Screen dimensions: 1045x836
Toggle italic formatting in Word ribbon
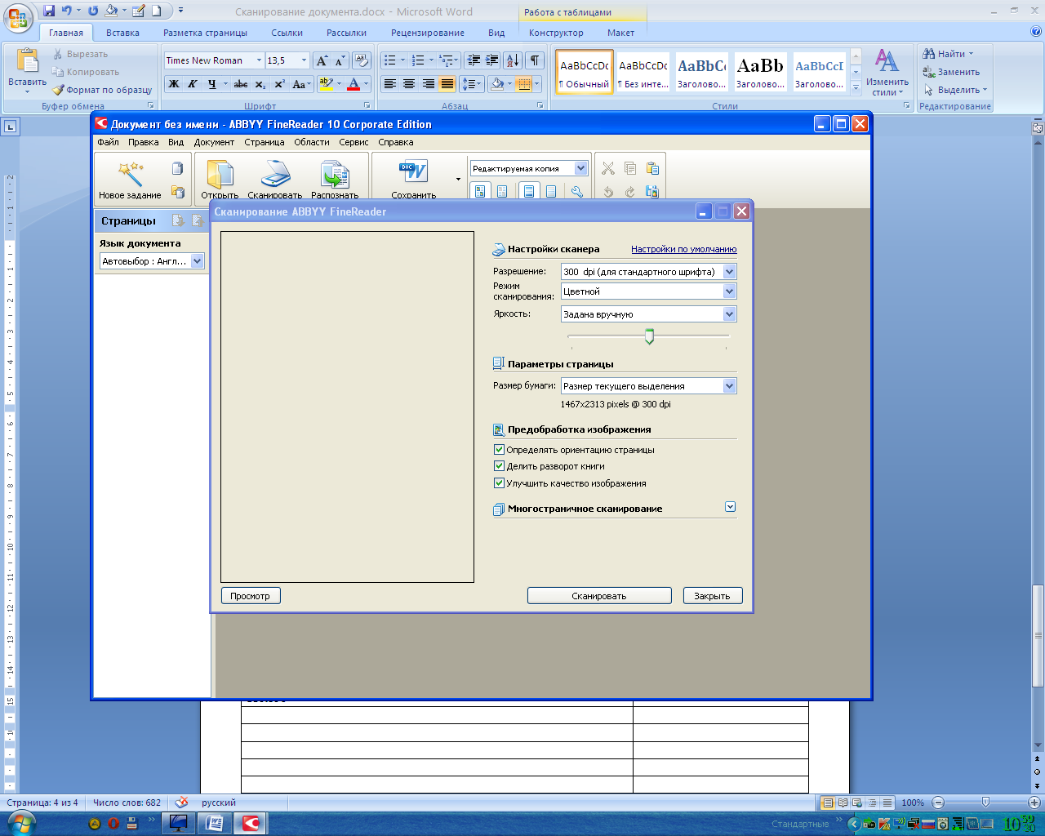tap(192, 84)
